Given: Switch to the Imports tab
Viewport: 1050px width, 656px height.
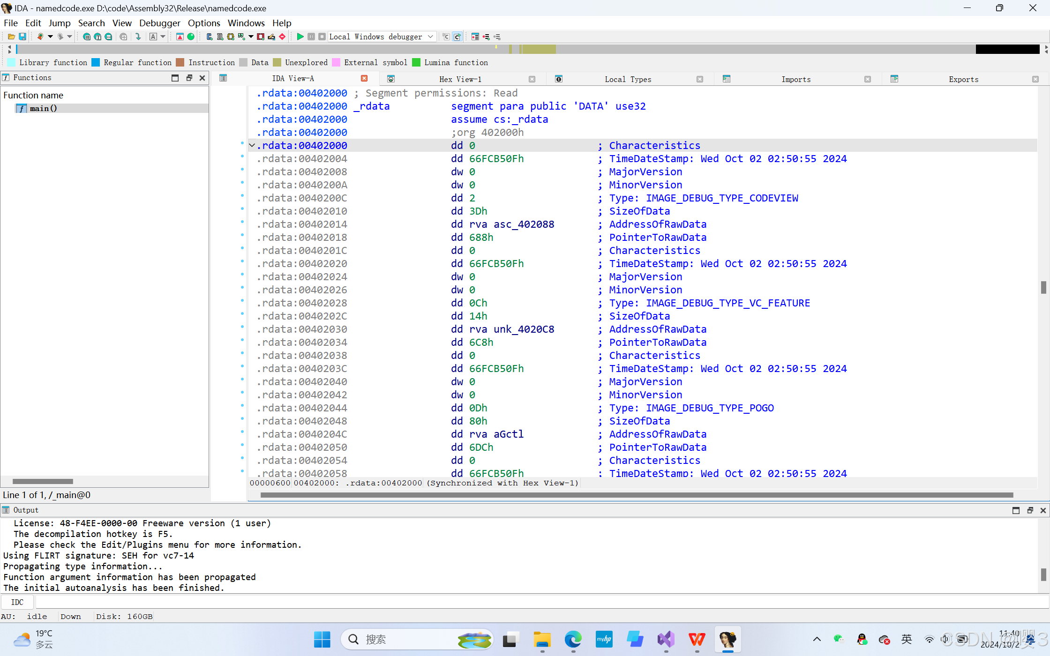Looking at the screenshot, I should (x=795, y=79).
